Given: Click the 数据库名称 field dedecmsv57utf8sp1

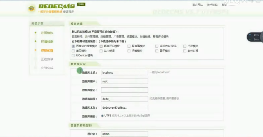Looking at the screenshot, I should click(x=124, y=108).
